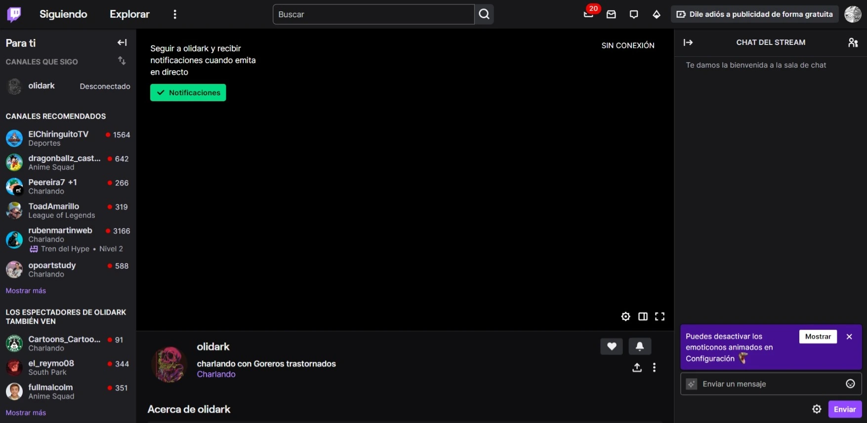Show more viewers-also-watch channels
Image resolution: width=867 pixels, height=423 pixels.
tap(26, 413)
